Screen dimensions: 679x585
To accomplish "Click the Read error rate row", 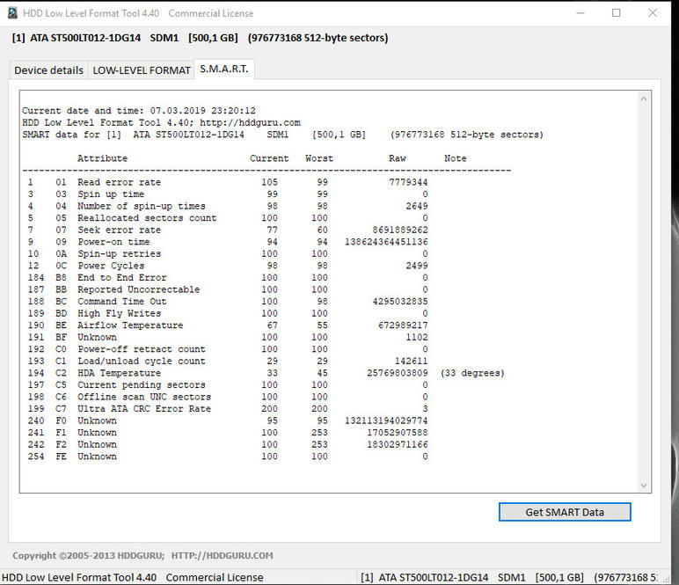I will click(228, 182).
